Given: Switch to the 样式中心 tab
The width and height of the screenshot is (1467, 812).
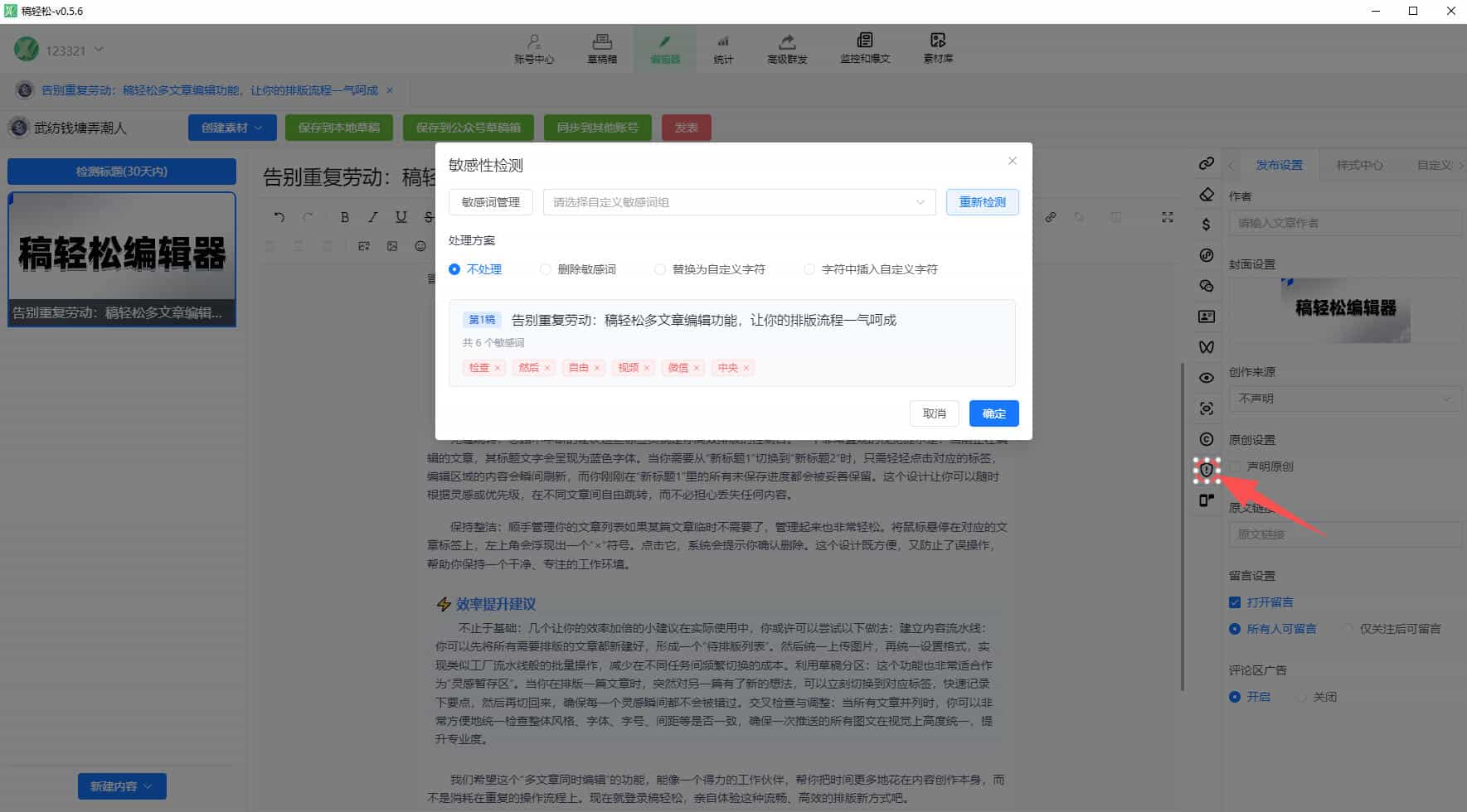Looking at the screenshot, I should [x=1358, y=164].
